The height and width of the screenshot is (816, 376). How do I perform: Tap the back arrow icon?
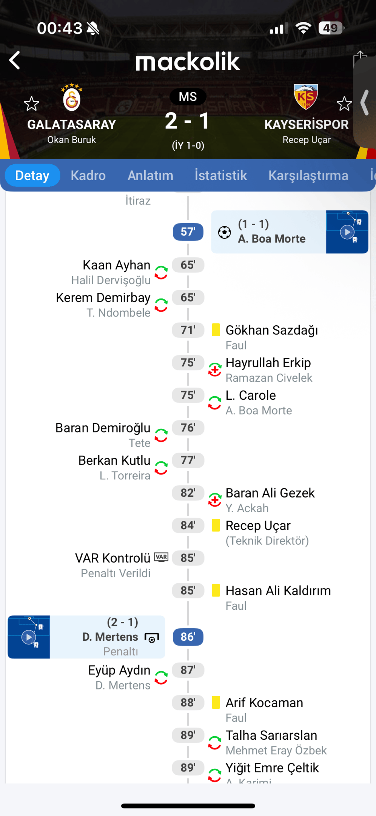click(15, 60)
